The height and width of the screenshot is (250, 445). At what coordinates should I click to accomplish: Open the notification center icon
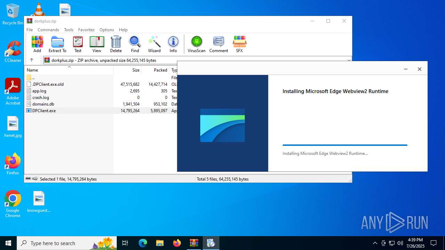coord(434,243)
